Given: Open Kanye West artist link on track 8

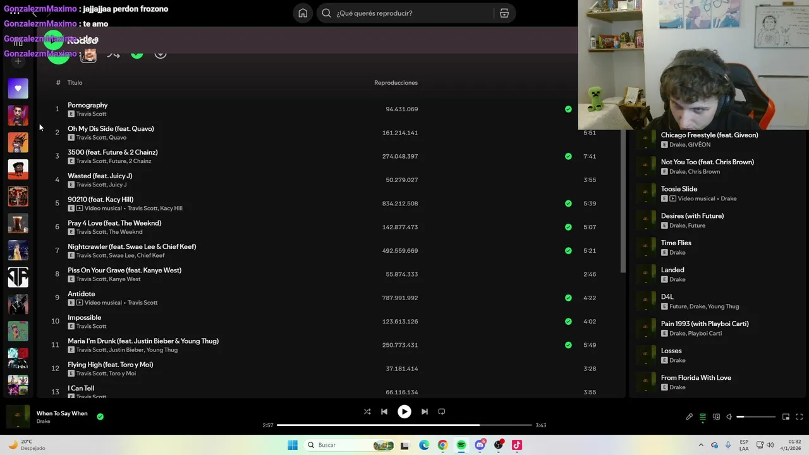Looking at the screenshot, I should [125, 279].
